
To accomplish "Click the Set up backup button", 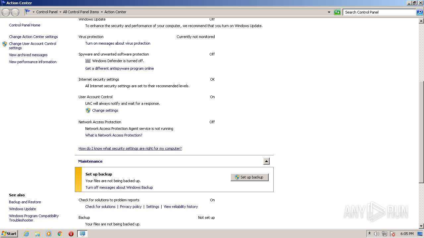I will point(249,177).
